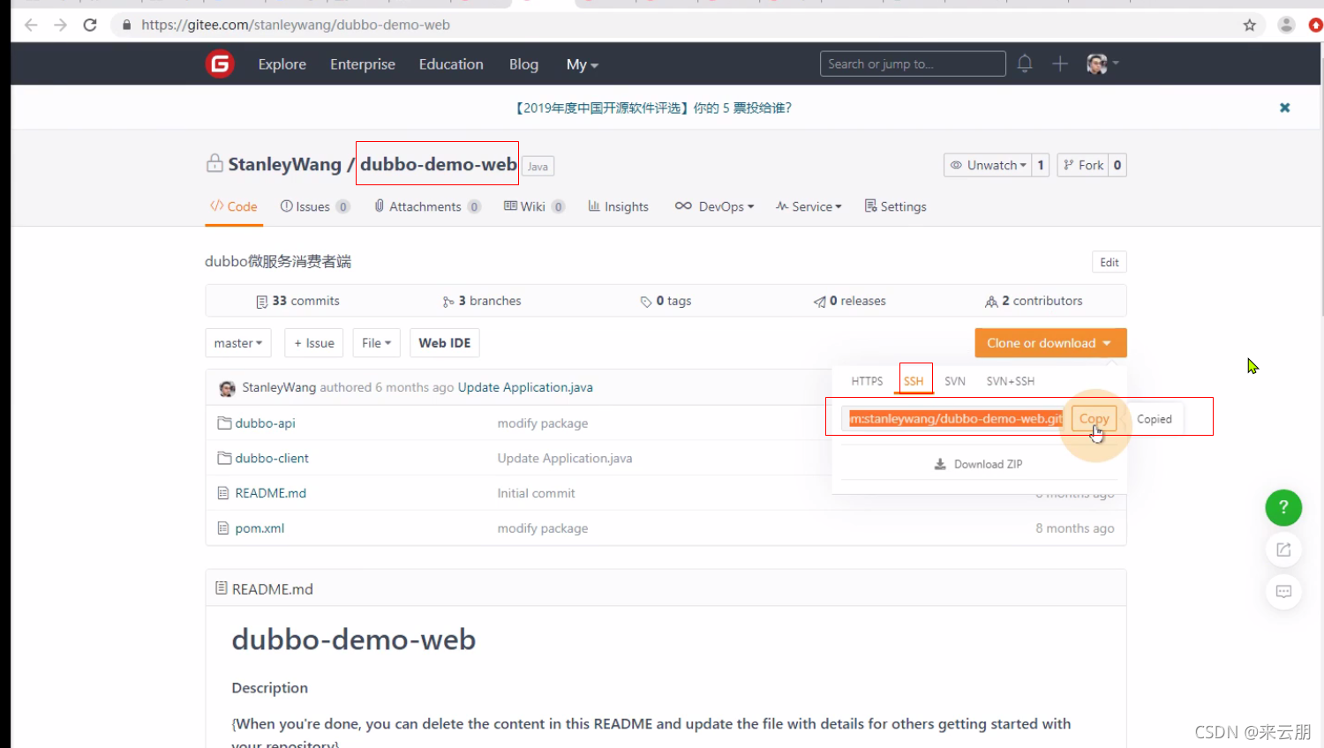
Task: Select the SVN clone tab
Action: click(x=955, y=381)
